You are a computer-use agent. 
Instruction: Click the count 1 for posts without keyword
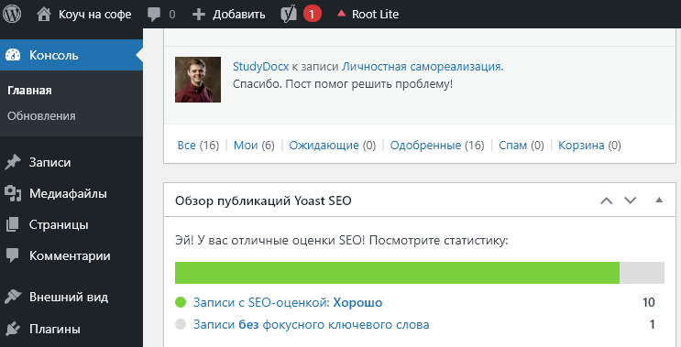[652, 324]
